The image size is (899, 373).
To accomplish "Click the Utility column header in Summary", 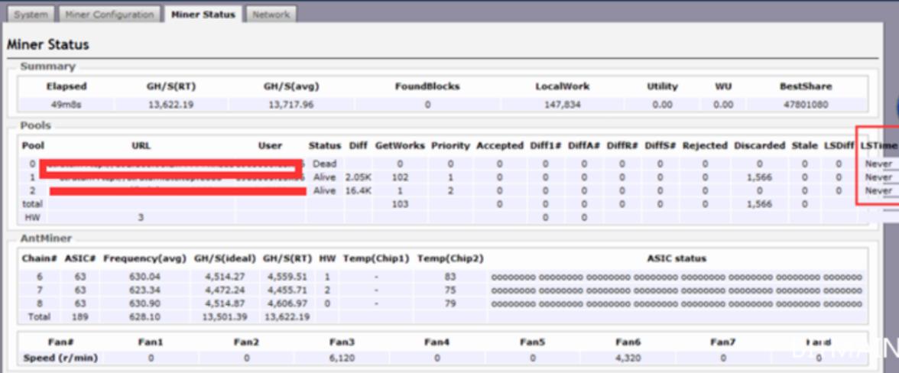I will (662, 86).
